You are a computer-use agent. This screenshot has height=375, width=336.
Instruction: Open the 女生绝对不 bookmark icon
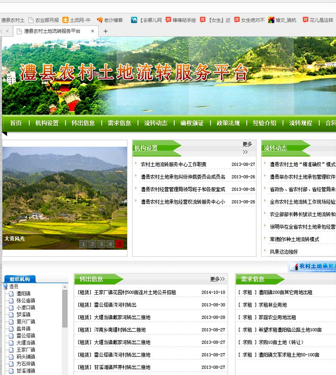[x=237, y=20]
